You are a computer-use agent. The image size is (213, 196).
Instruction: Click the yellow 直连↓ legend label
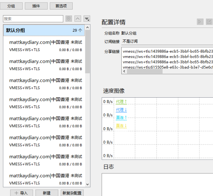pyautogui.click(x=121, y=126)
